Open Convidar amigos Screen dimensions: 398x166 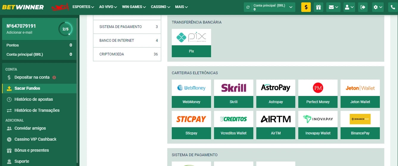pos(30,128)
